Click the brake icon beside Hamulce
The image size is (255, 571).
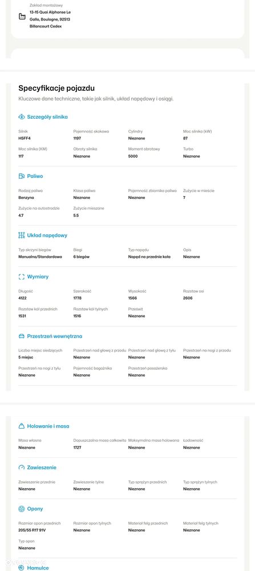22,568
